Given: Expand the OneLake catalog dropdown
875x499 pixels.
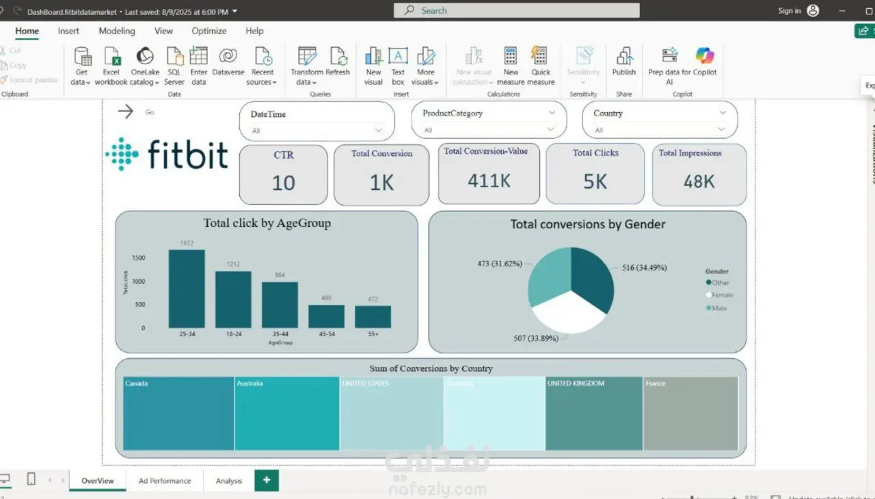Looking at the screenshot, I should (x=144, y=82).
